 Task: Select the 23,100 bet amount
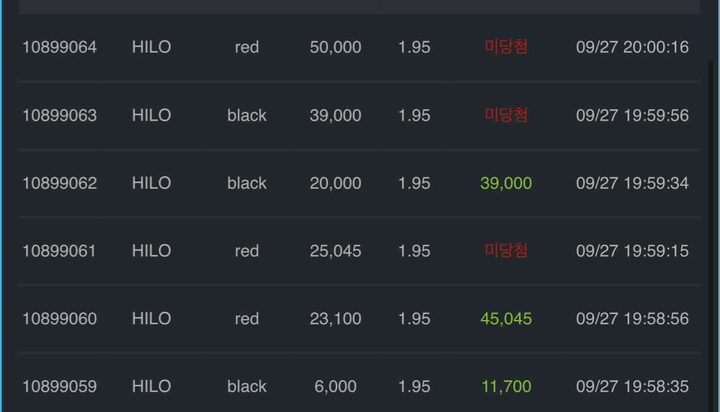[335, 319]
